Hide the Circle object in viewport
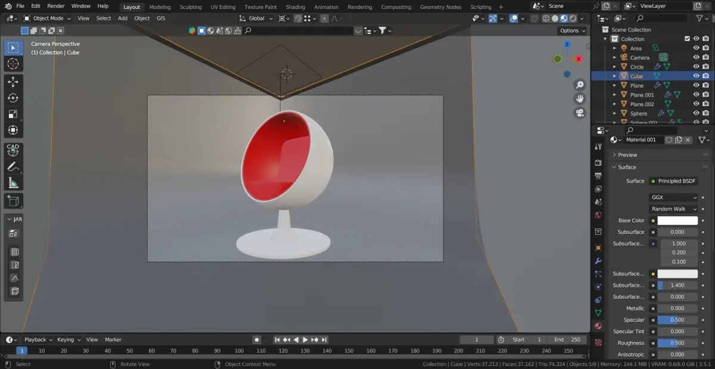The image size is (715, 369). [696, 67]
